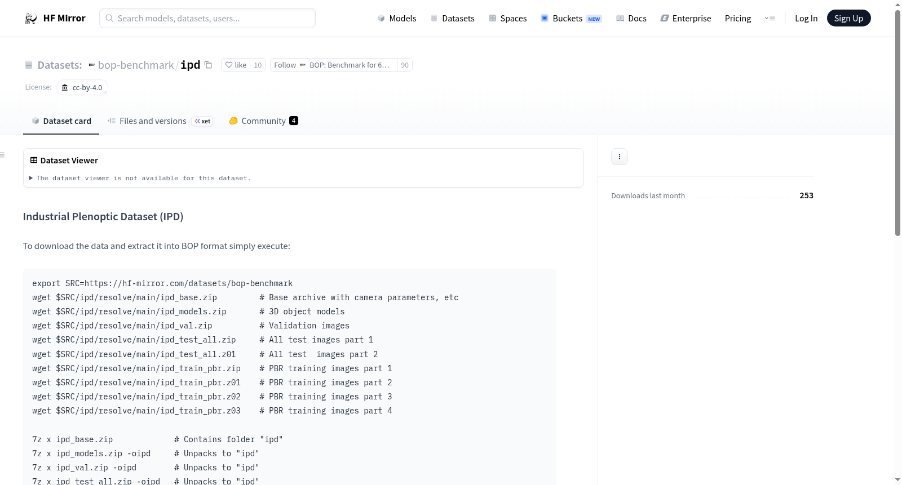Open Docs in the navbar

coord(631,19)
